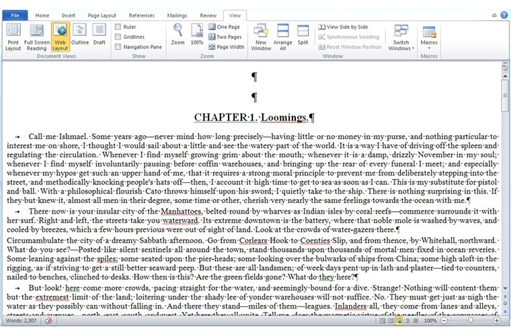Minimize the ribbon with caret

pos(494,15)
